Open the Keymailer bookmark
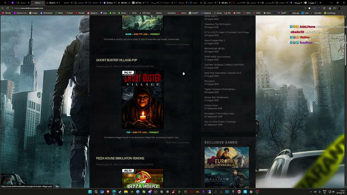This screenshot has height=195, width=347. pos(316,13)
